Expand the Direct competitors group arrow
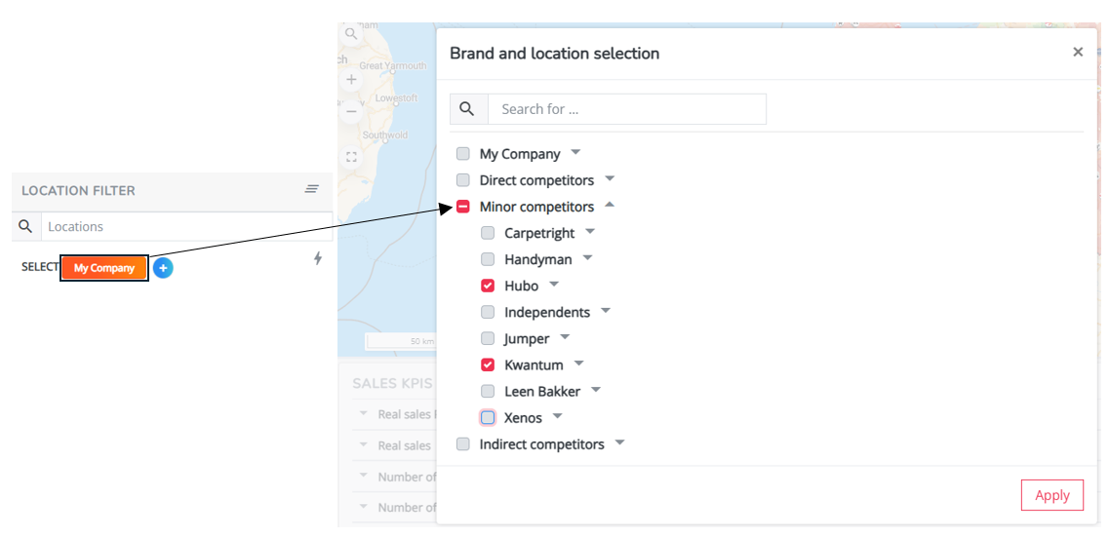 click(x=610, y=178)
